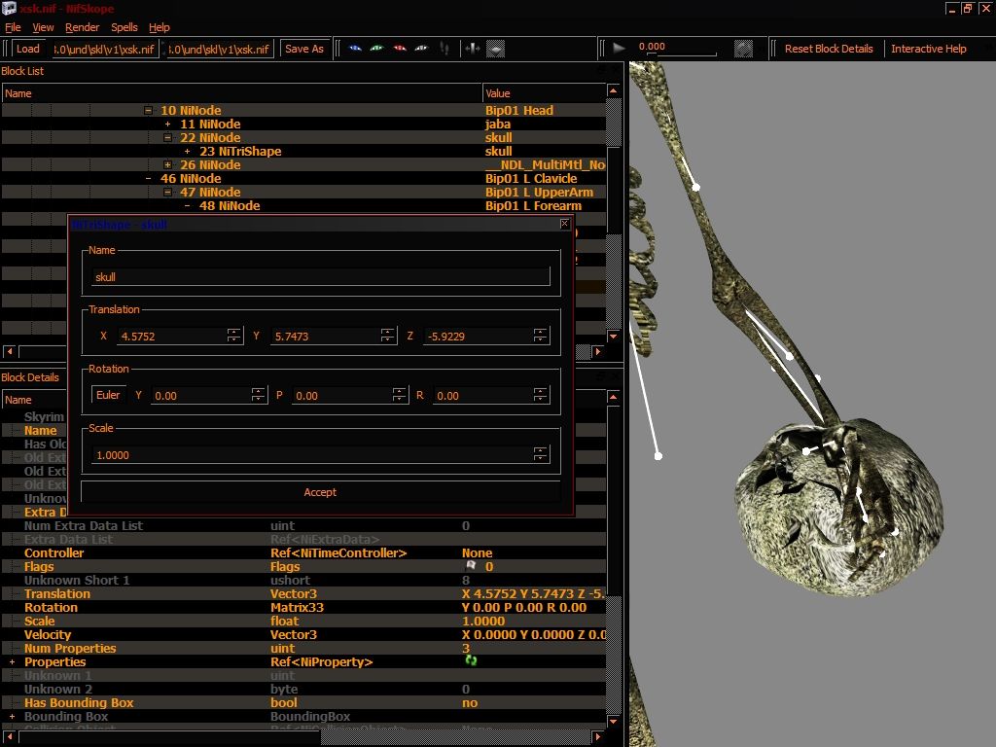Click the Scale stepper arrows

(540, 454)
